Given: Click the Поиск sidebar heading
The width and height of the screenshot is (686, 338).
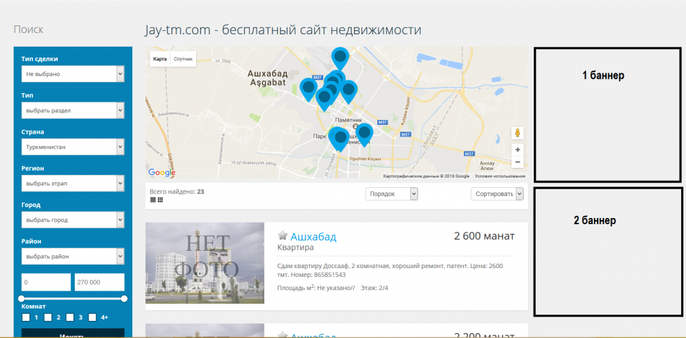Looking at the screenshot, I should (28, 29).
